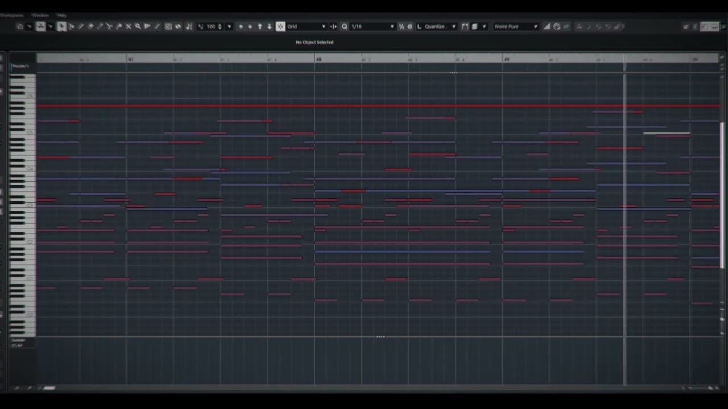728x409 pixels.
Task: Select the Object Selection arrow tool
Action: tap(61, 27)
